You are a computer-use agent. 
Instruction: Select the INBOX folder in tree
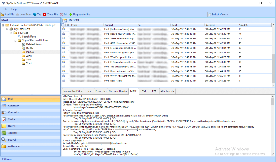click(30, 52)
